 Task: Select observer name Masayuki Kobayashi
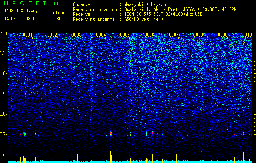[146, 4]
